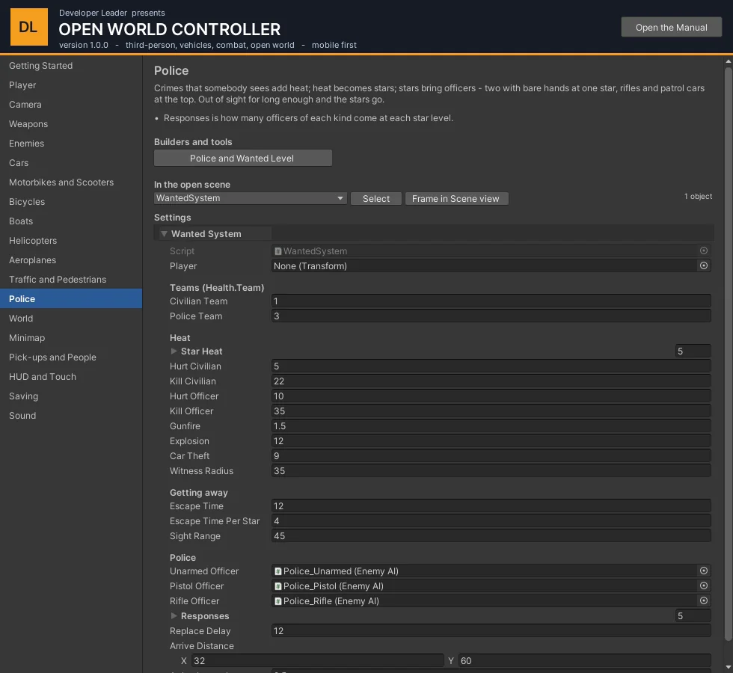733x673 pixels.
Task: Open Pick-ups and People section
Action: tap(71, 357)
